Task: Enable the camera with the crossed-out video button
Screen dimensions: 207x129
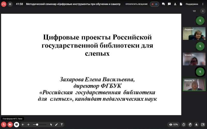Action: [x=10, y=125]
